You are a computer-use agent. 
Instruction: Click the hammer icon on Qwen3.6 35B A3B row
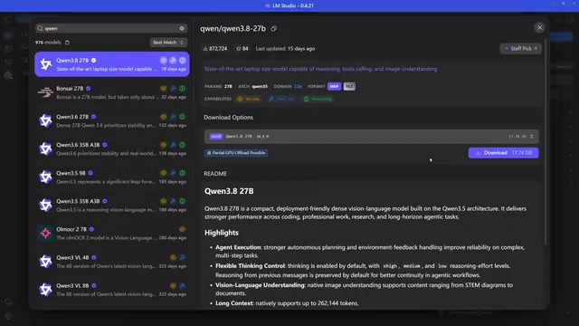coord(173,145)
